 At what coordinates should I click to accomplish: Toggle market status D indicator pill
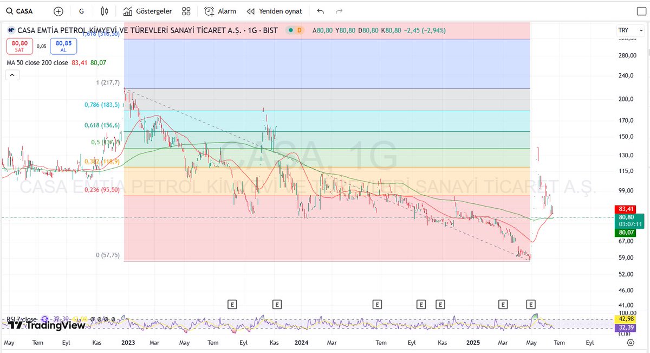(x=296, y=30)
